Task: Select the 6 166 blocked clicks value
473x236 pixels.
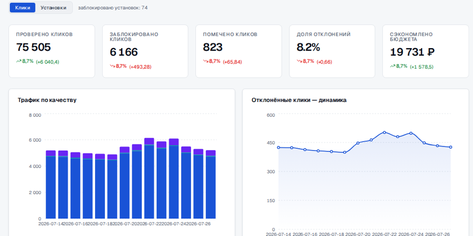Action: point(123,52)
